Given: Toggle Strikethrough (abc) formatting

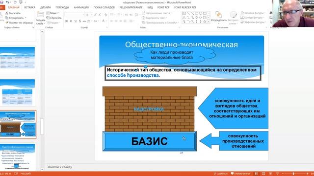Looking at the screenshot, I should click(x=84, y=21).
